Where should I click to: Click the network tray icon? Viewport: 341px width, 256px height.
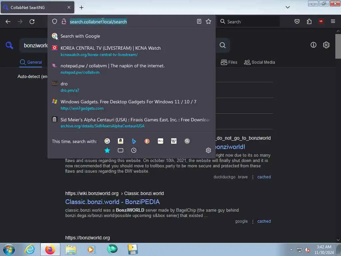299,250
